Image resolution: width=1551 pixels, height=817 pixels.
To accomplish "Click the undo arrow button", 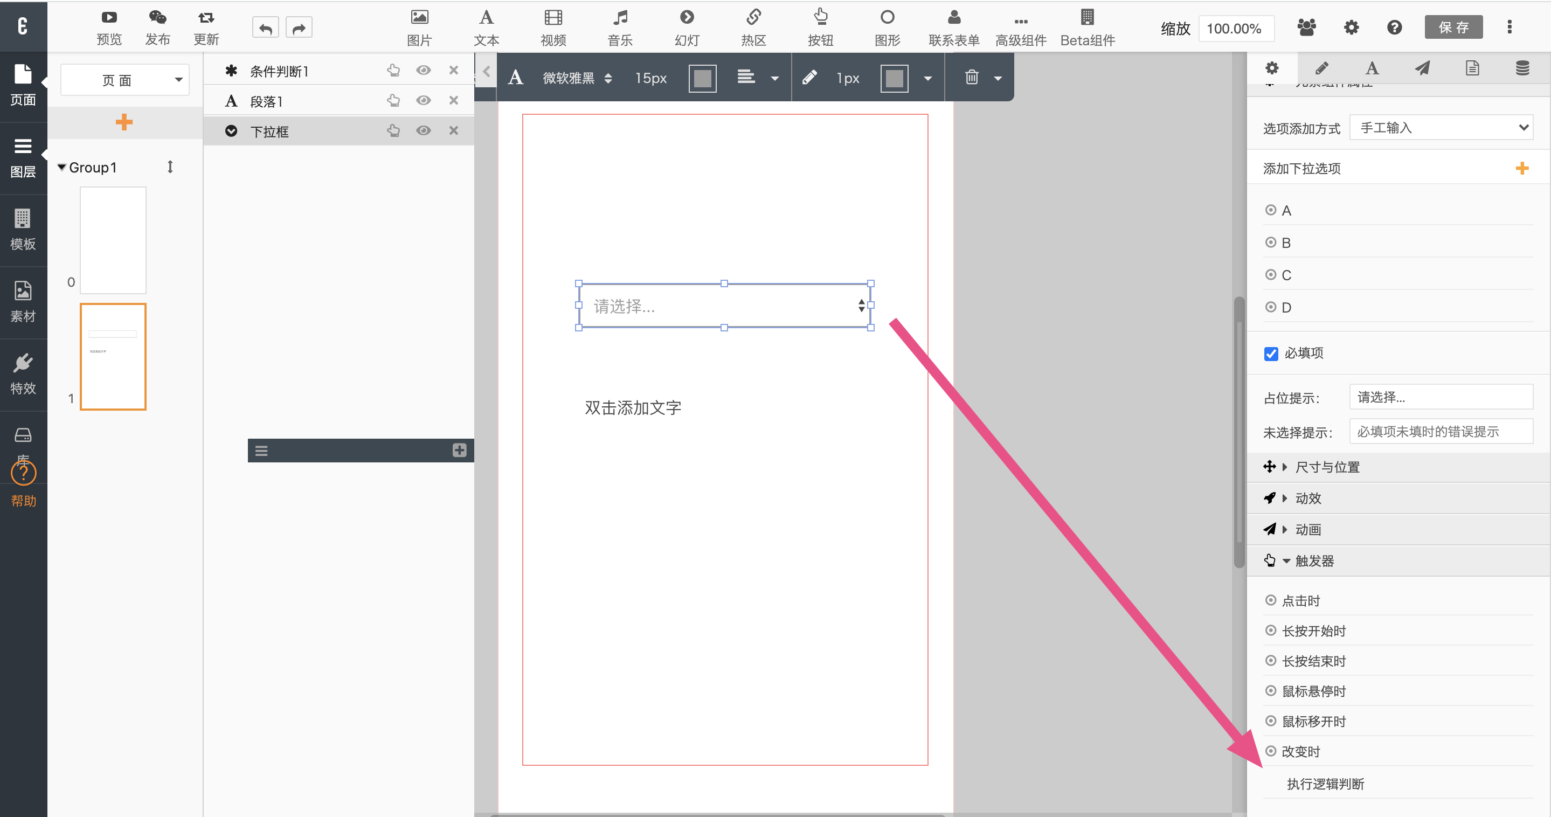I will tap(266, 27).
